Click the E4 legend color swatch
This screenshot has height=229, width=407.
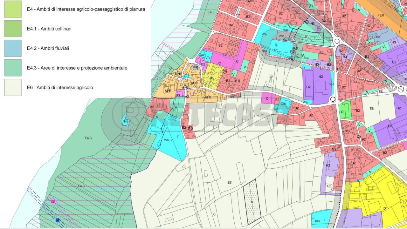[13, 9]
